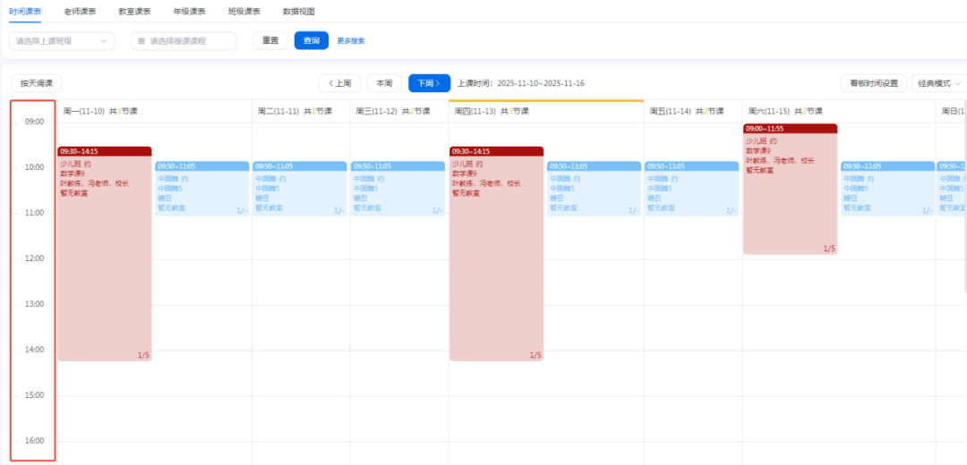Screen dimensions: 967x465
Task: Open the 年级课表 tab
Action: [189, 12]
